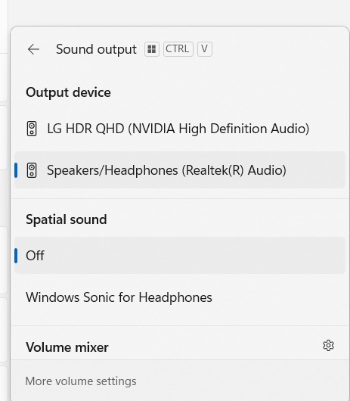Click the speaker icon beside LG HDR QHD
Image resolution: width=350 pixels, height=401 pixels.
point(32,129)
